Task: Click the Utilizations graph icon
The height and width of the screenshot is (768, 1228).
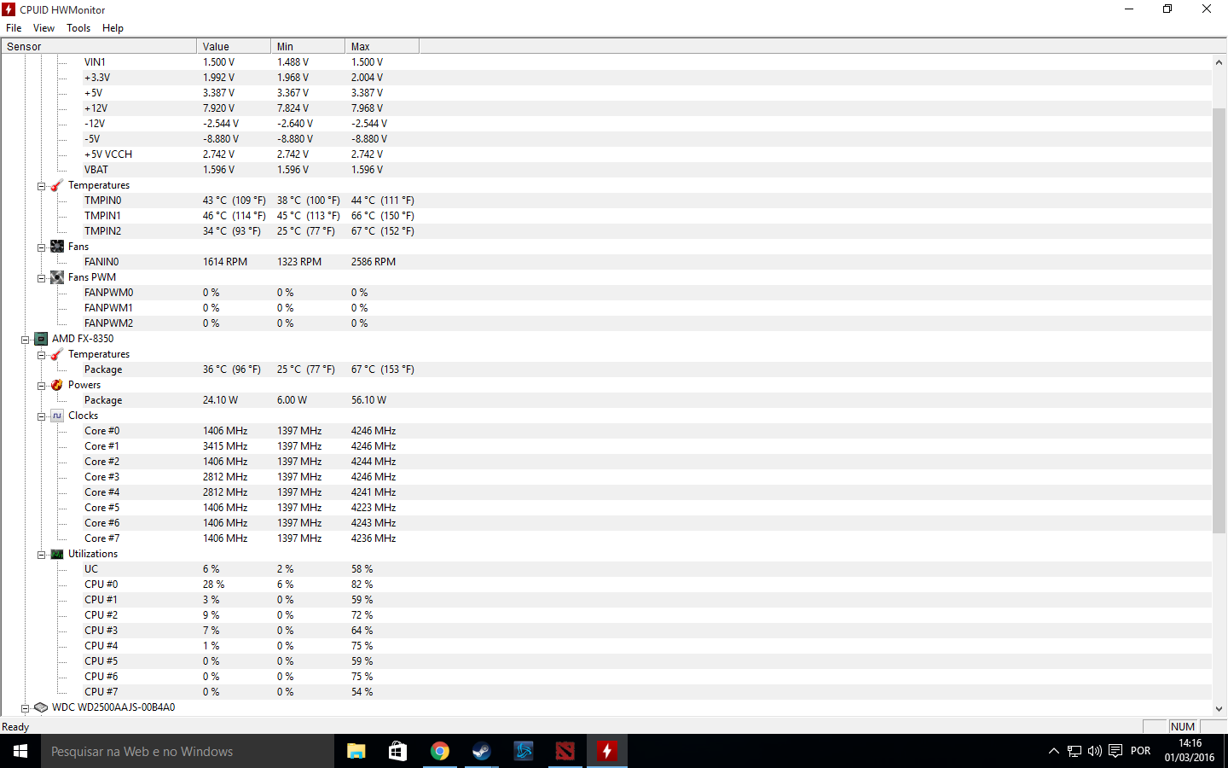Action: click(57, 554)
